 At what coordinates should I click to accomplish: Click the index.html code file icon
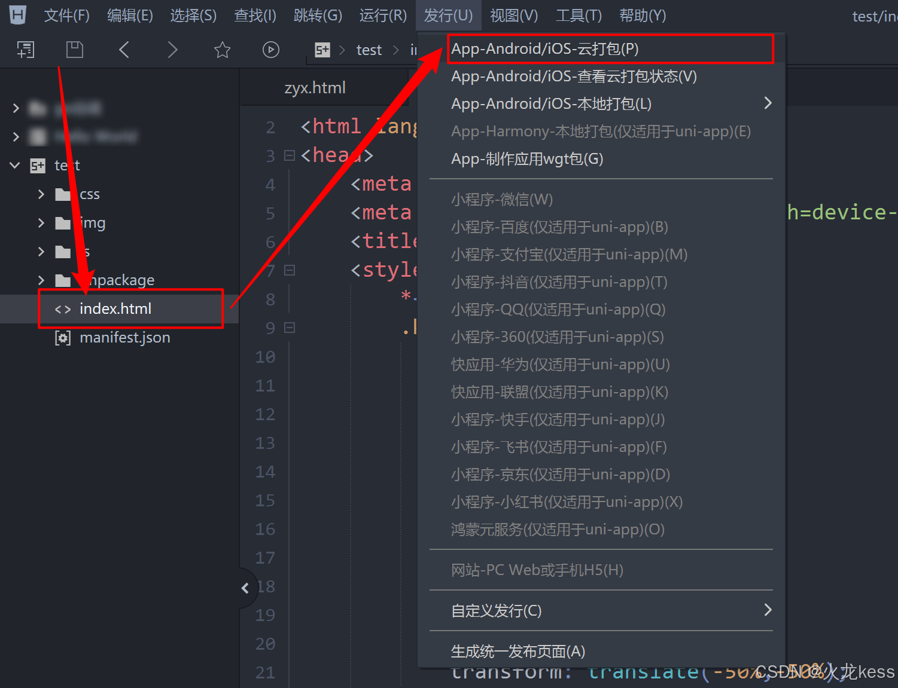63,309
